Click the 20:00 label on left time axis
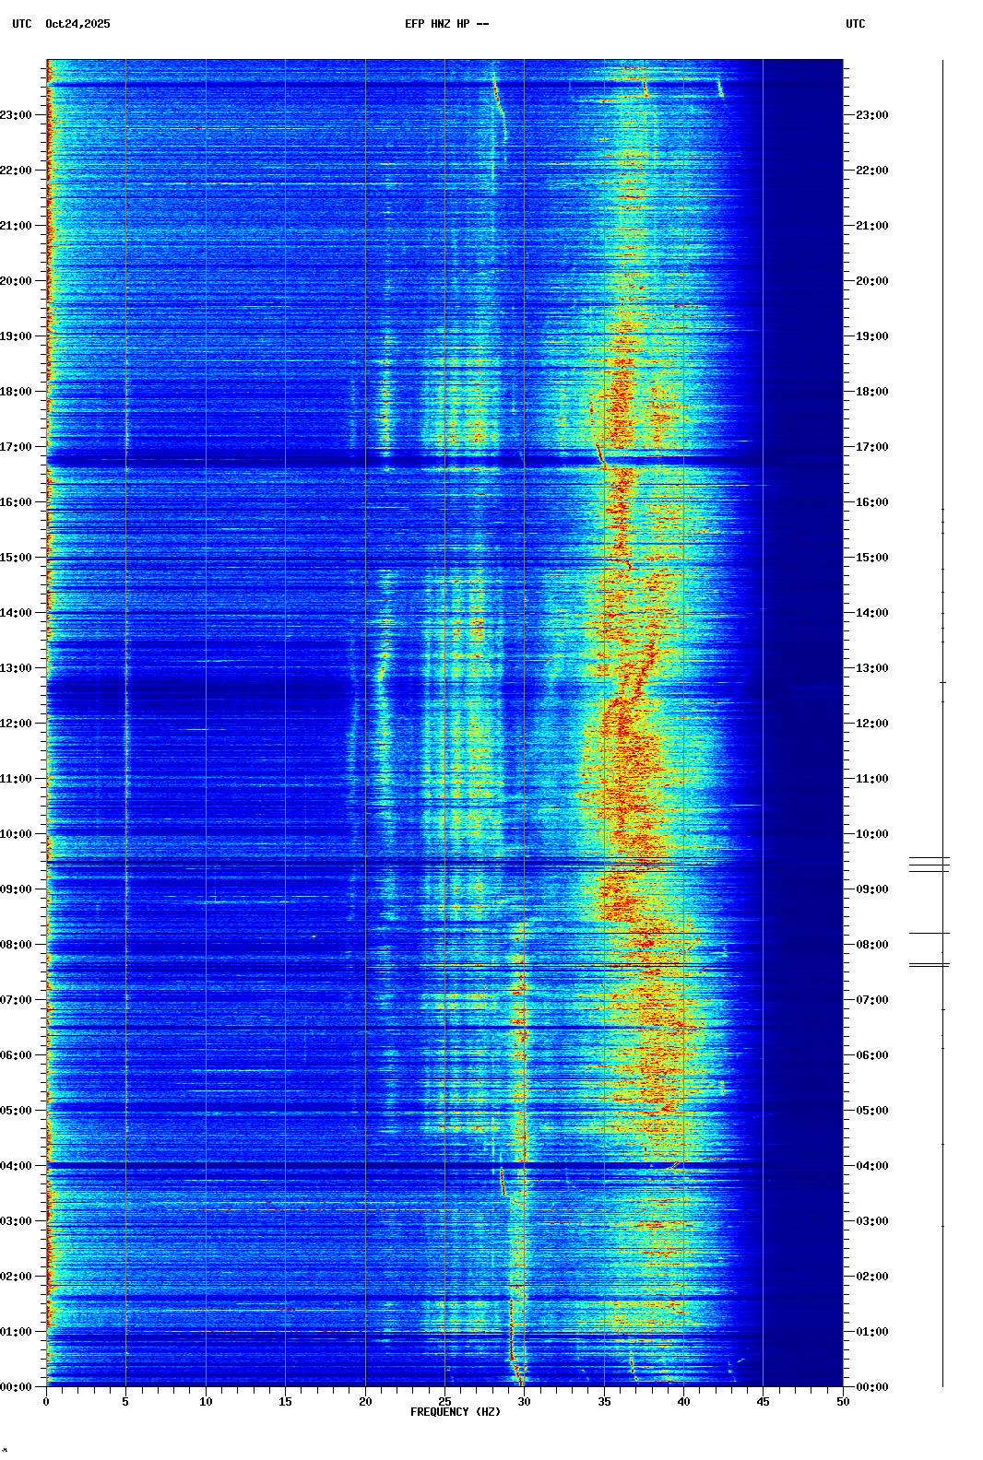The image size is (983, 1460). coord(16,281)
